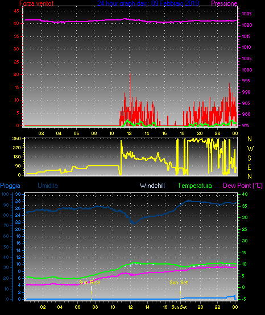Select the red 'Forza vento)' legend label
265x315 pixels.
click(x=36, y=3)
